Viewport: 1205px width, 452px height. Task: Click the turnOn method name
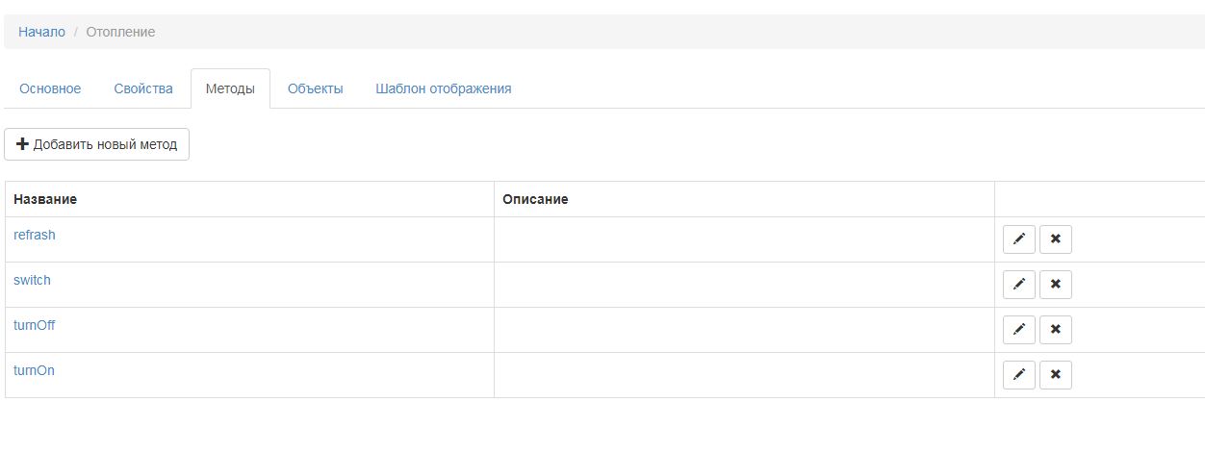(x=34, y=370)
